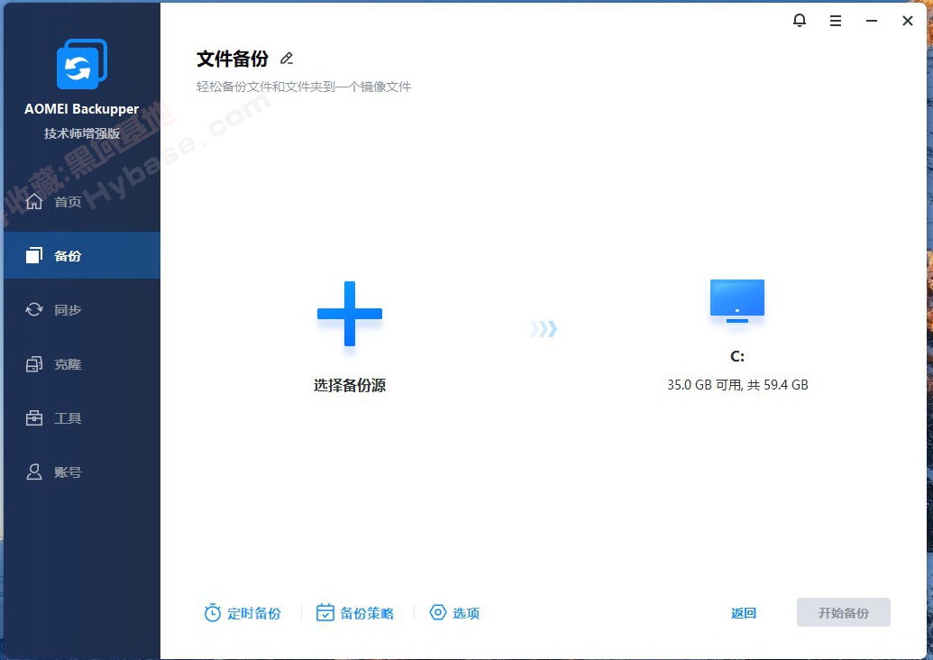The width and height of the screenshot is (933, 660).
Task: Click the plus to choose backup source
Action: [350, 314]
